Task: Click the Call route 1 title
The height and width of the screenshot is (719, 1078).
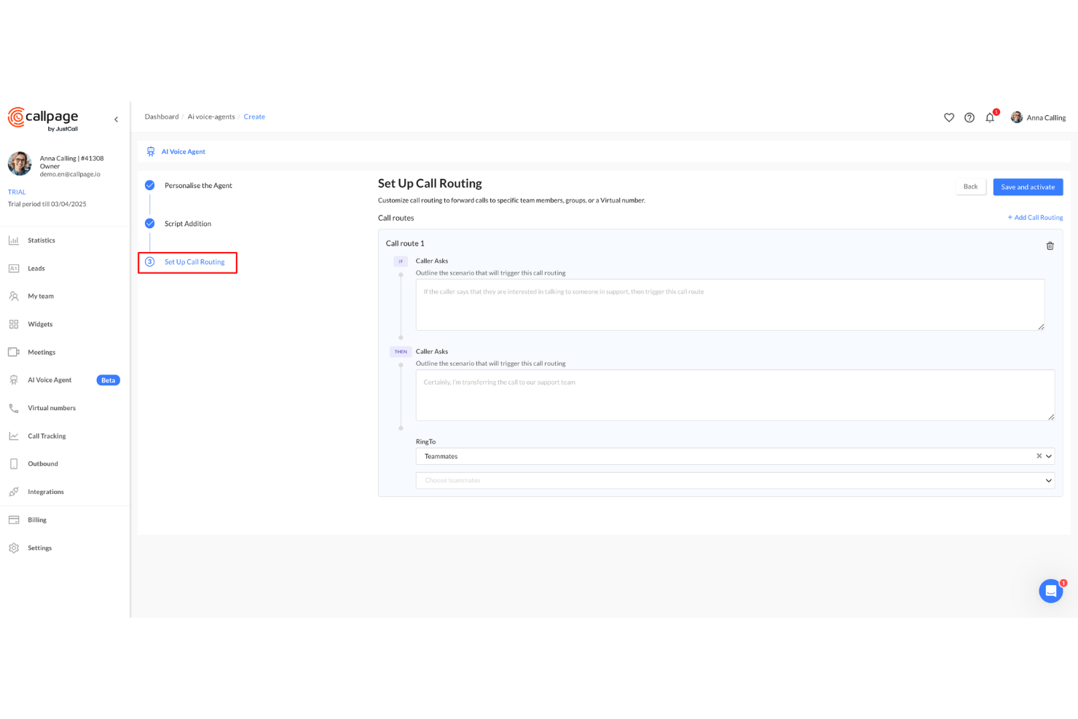Action: click(405, 243)
